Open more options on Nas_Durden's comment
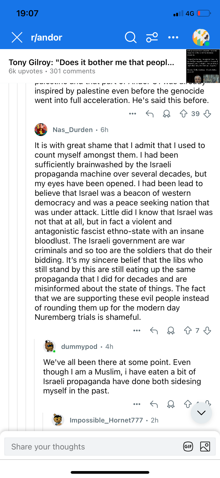Image resolution: width=220 pixels, height=478 pixels. coord(137,331)
